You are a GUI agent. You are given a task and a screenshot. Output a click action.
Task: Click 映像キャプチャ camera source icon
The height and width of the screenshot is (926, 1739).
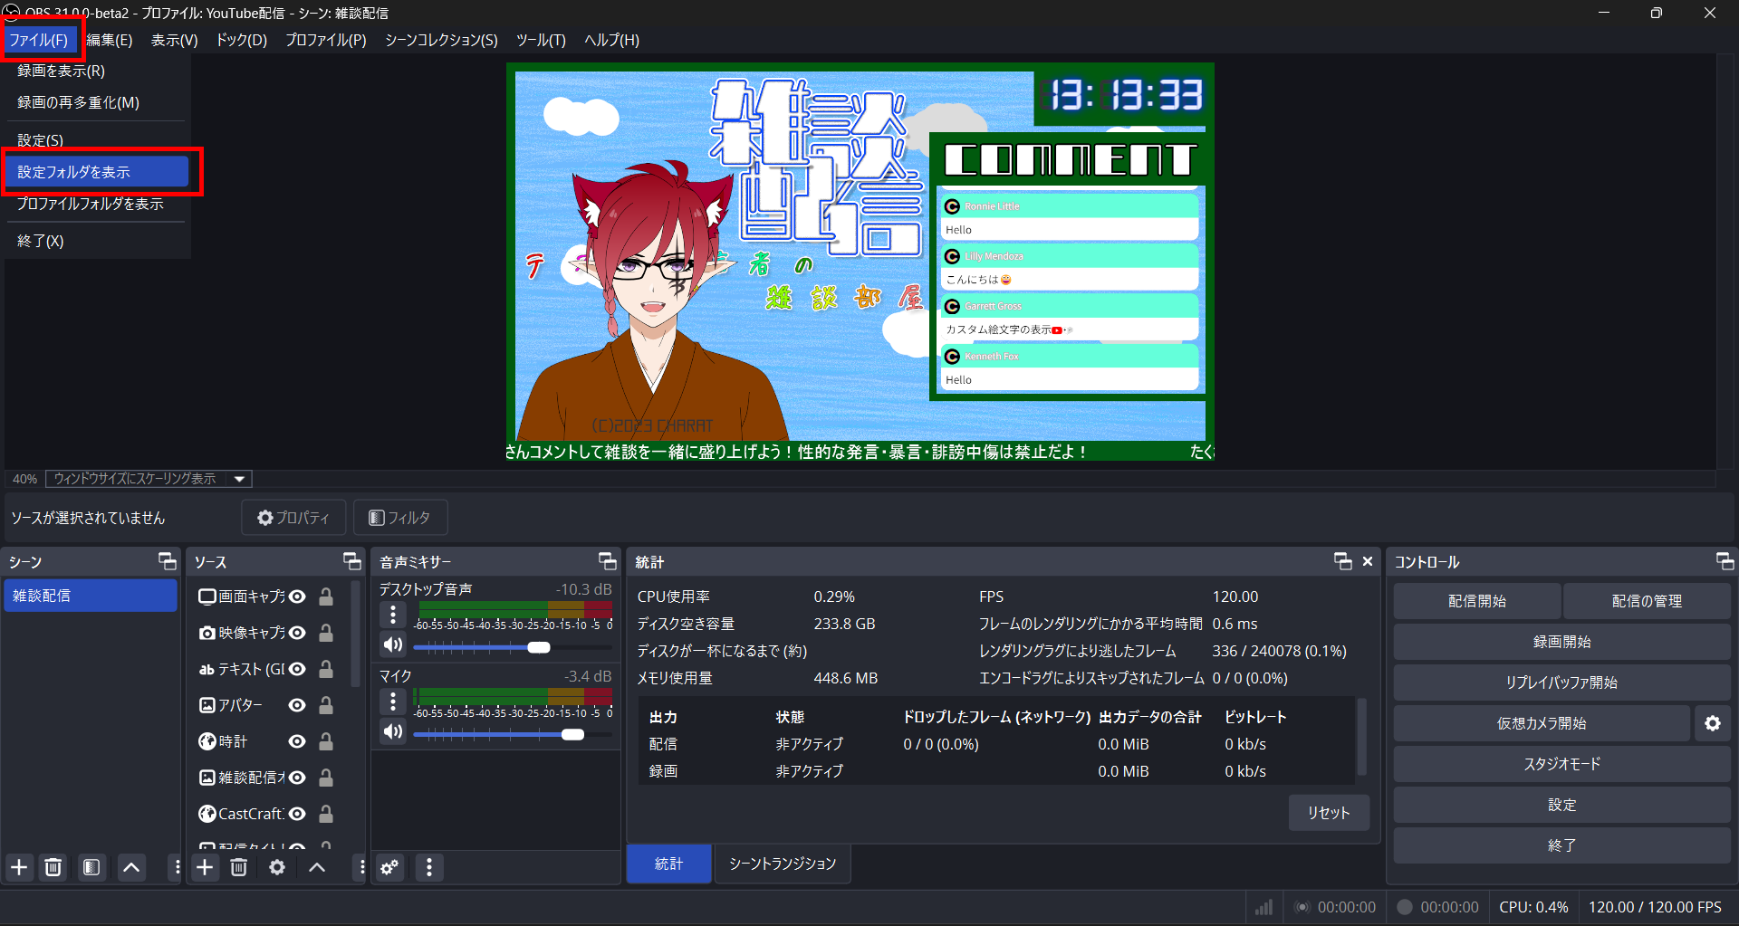tap(207, 633)
